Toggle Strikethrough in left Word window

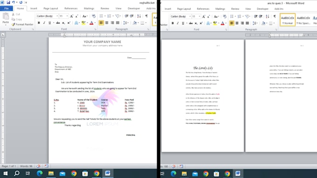(x=58, y=23)
